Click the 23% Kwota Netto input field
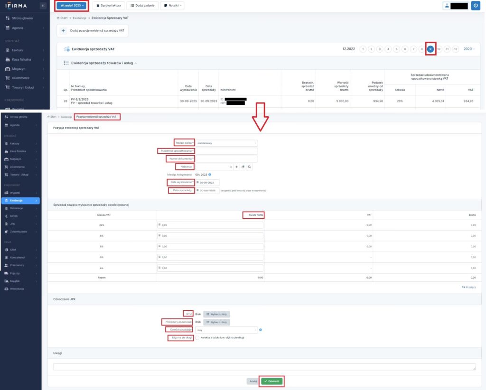The width and height of the screenshot is (486, 390). 210,225
